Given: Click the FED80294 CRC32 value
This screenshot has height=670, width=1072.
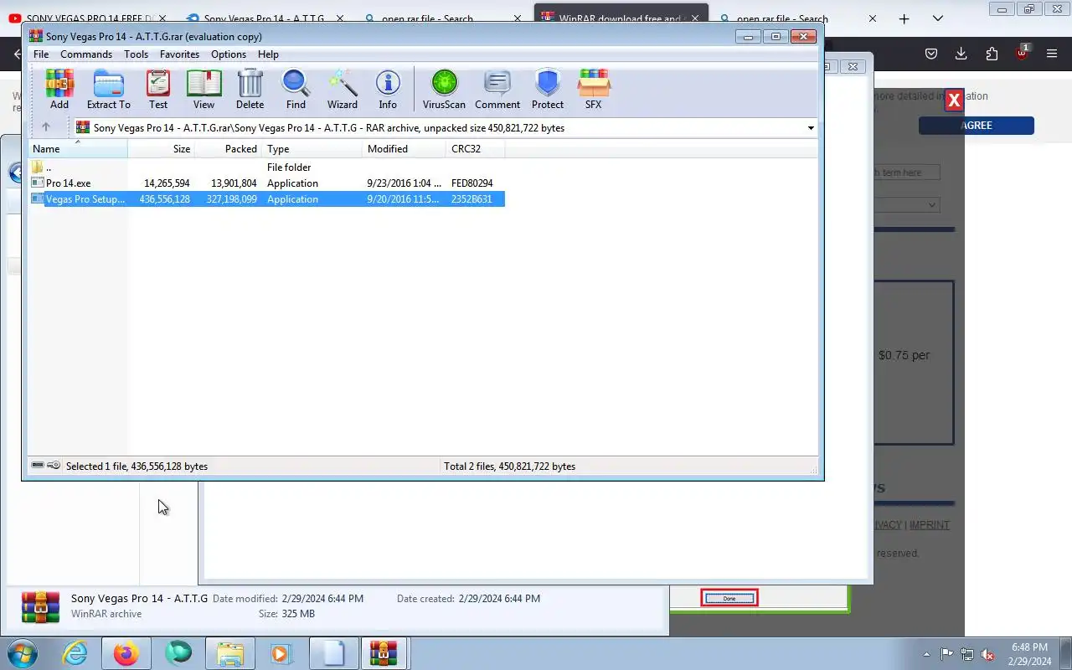Looking at the screenshot, I should pyautogui.click(x=472, y=183).
